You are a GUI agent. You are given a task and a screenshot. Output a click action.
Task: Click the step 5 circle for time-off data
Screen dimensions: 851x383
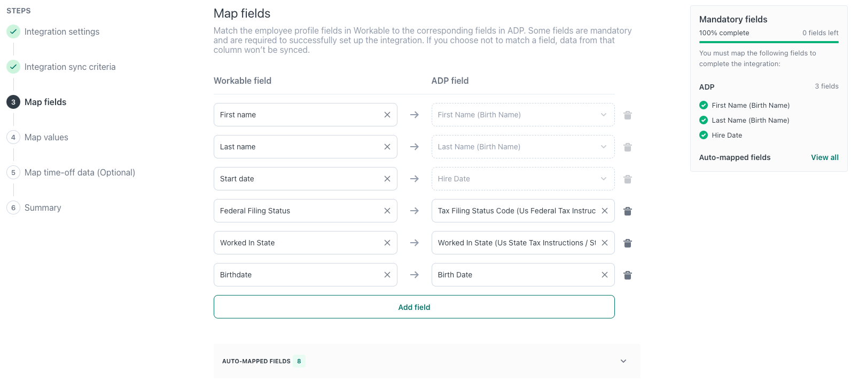(x=13, y=172)
